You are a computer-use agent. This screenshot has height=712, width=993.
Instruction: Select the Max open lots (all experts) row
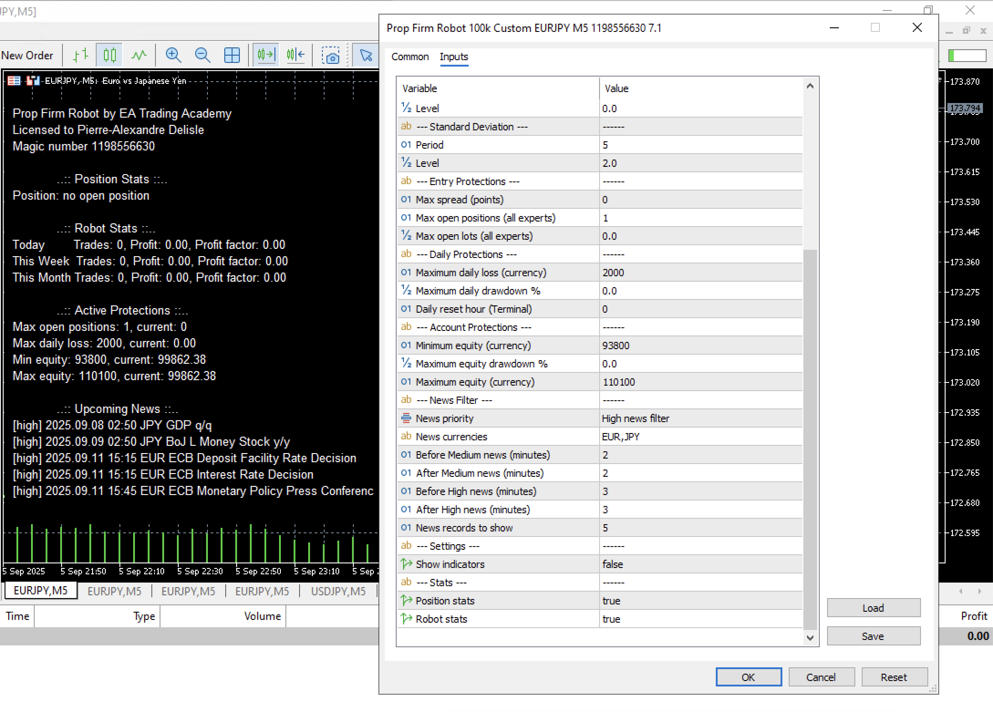600,236
